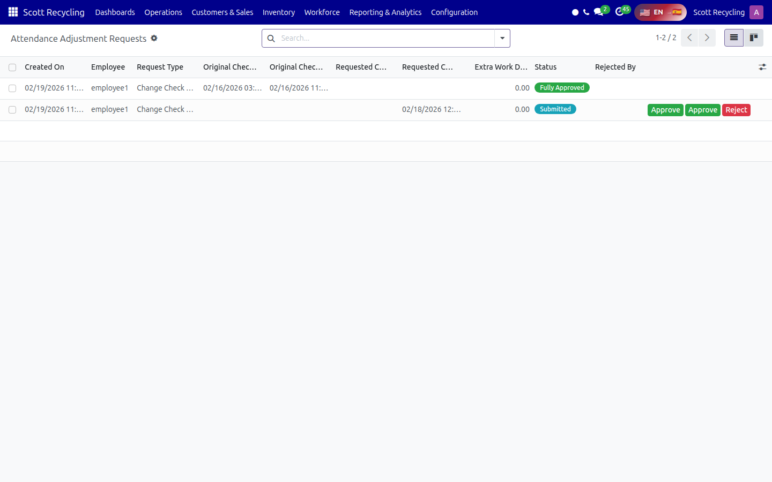This screenshot has height=482, width=772.
Task: Open activities clock icon with badge 45
Action: point(622,11)
